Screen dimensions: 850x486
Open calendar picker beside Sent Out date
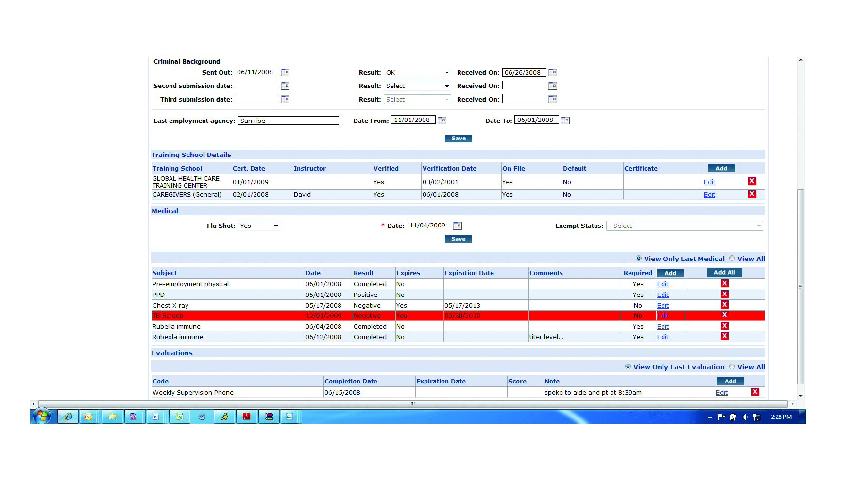click(x=286, y=72)
